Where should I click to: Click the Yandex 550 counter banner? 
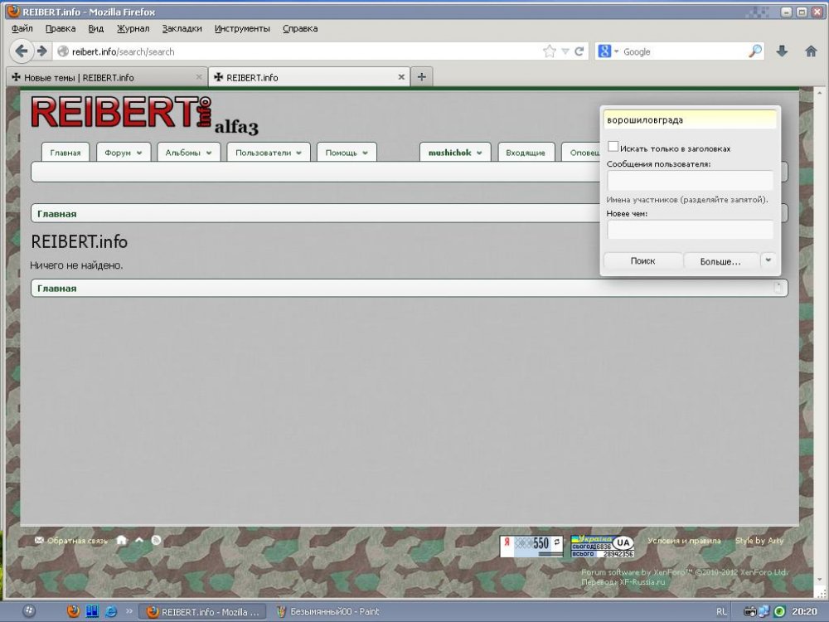point(531,546)
